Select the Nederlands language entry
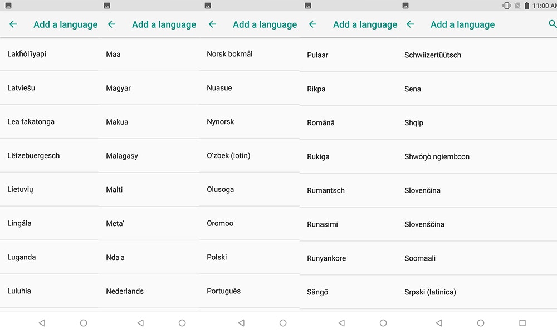This screenshot has height=334, width=557. (x=125, y=291)
